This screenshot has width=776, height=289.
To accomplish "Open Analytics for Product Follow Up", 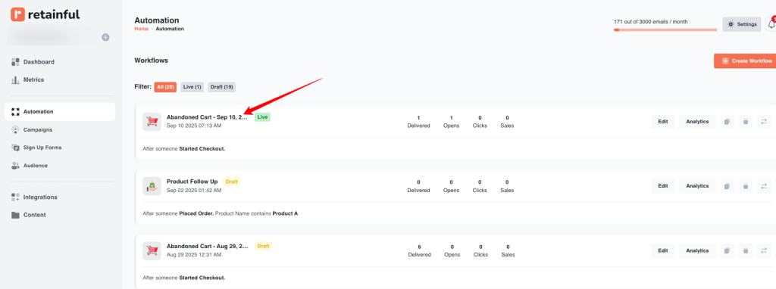I will point(697,186).
